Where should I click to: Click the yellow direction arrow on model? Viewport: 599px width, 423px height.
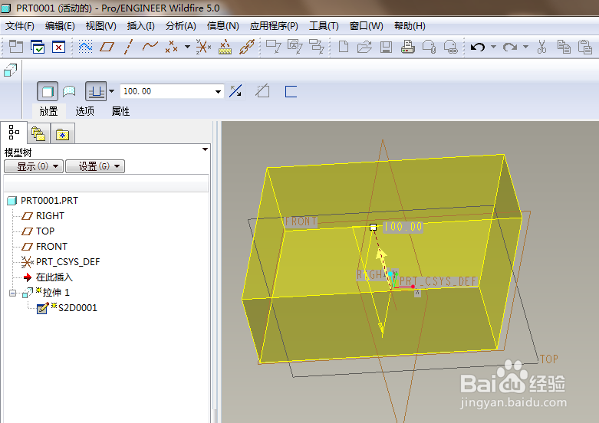tap(381, 256)
